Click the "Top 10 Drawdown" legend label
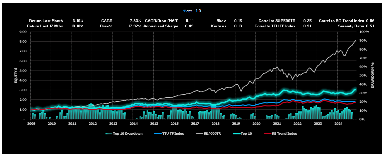 [128, 133]
